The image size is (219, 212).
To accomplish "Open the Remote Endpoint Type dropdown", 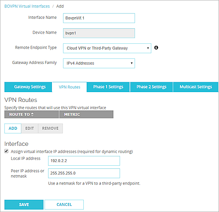I will 107,48.
